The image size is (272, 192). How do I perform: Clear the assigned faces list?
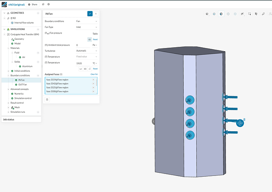point(94,74)
